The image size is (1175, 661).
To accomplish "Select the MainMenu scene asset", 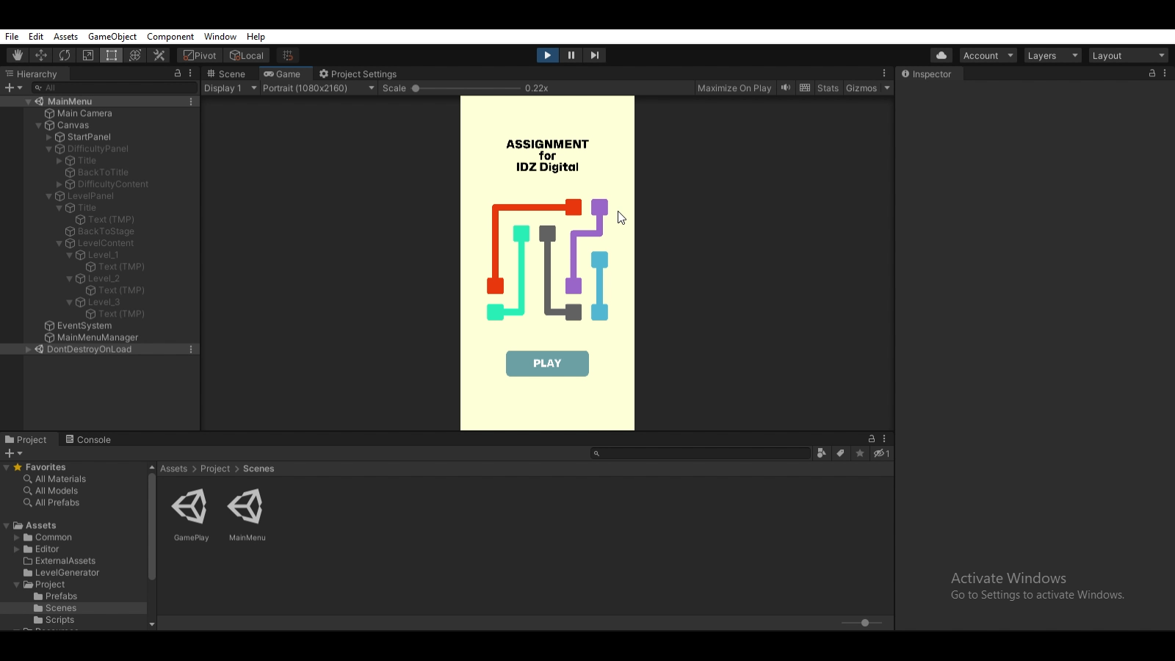I will point(247,516).
